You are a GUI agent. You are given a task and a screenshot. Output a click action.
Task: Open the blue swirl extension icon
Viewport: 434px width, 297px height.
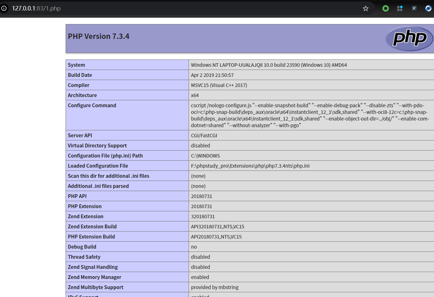point(428,9)
